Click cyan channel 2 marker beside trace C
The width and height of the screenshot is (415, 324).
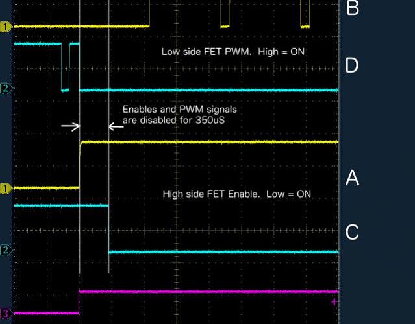click(6, 249)
